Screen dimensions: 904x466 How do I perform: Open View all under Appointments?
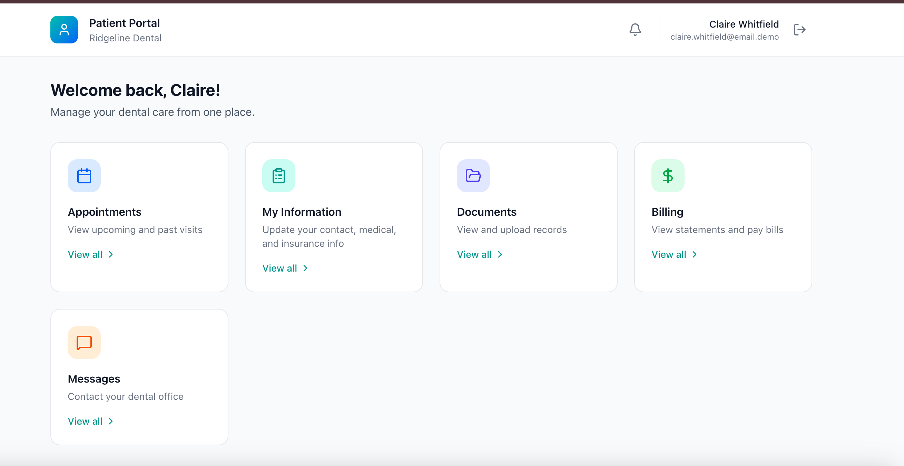(85, 254)
